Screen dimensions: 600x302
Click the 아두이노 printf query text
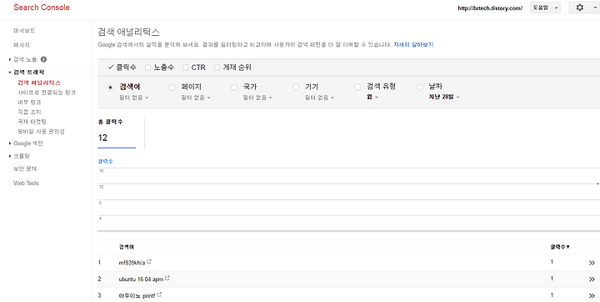click(x=137, y=295)
